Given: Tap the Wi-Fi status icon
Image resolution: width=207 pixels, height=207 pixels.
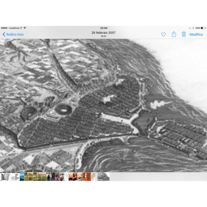Looking at the screenshot, I should (25, 28).
